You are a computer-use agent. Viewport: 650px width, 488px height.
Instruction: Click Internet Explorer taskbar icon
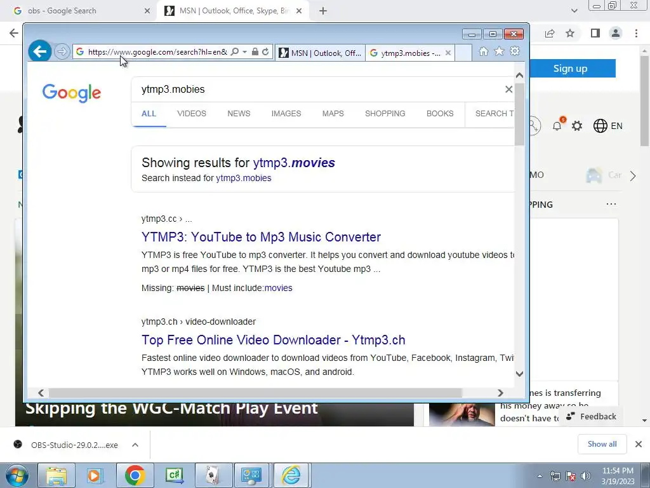291,475
